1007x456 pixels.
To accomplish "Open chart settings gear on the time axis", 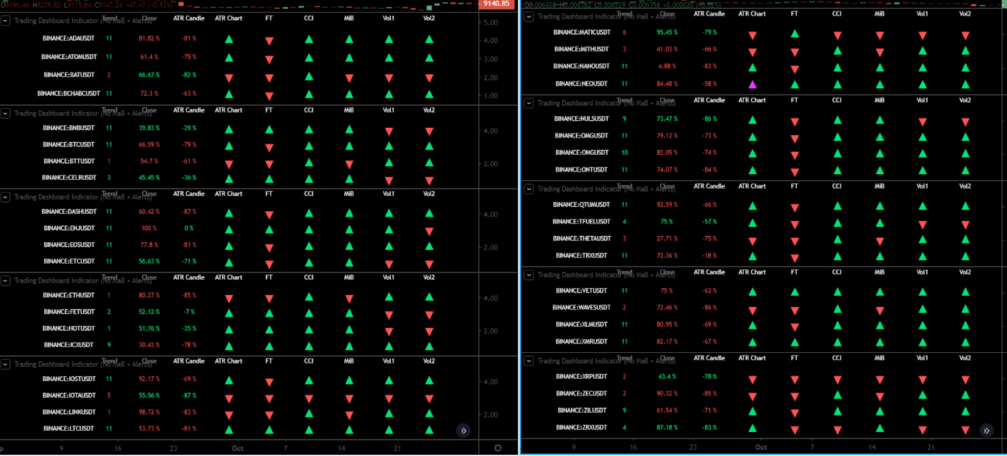I will 498,448.
